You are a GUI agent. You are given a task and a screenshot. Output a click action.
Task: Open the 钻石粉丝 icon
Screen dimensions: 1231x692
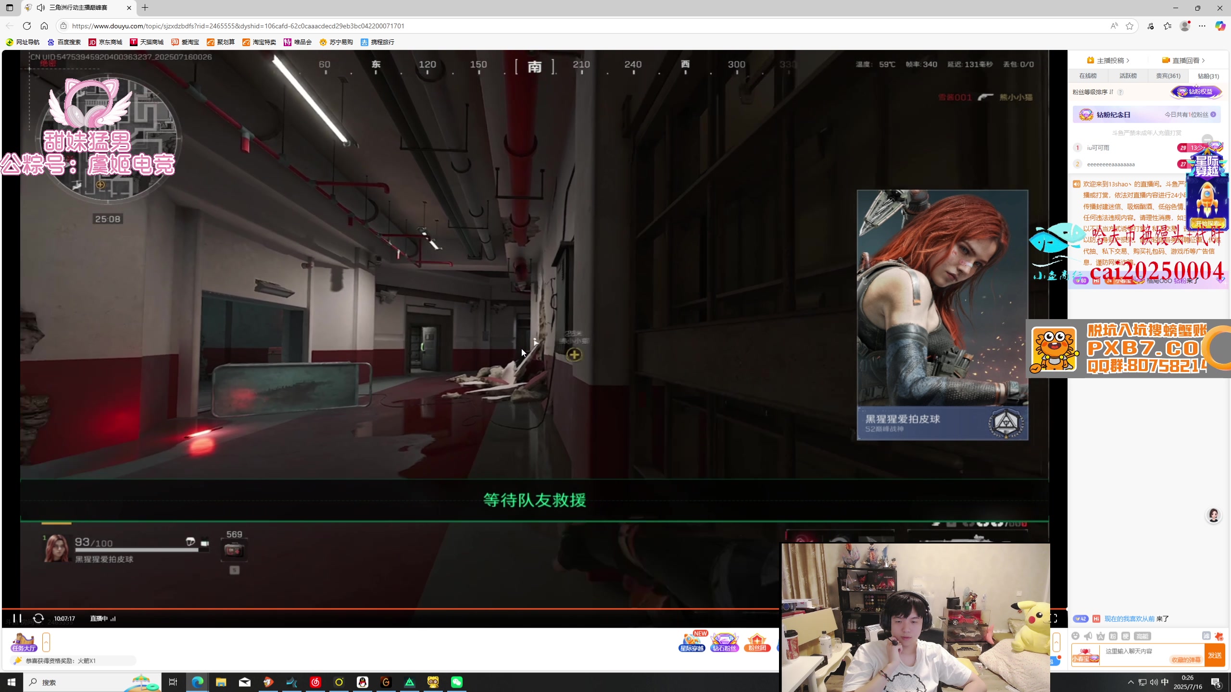click(x=725, y=642)
